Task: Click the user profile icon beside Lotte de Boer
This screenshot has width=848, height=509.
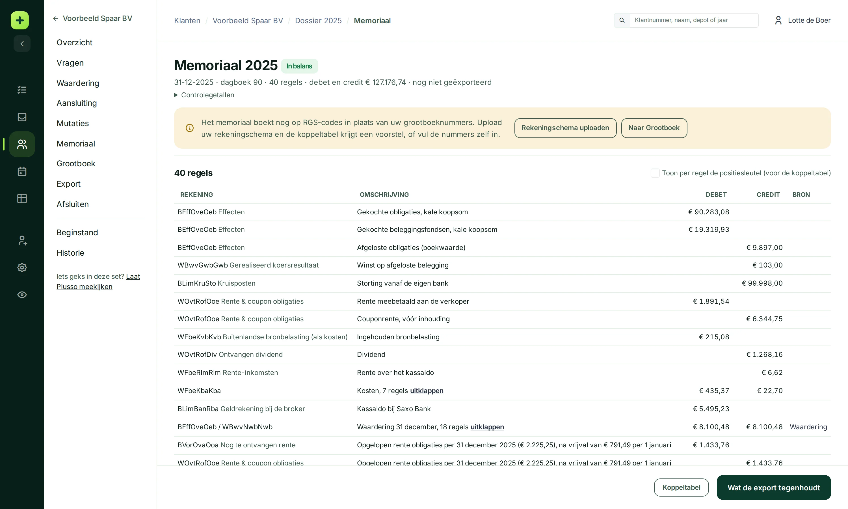Action: [778, 20]
